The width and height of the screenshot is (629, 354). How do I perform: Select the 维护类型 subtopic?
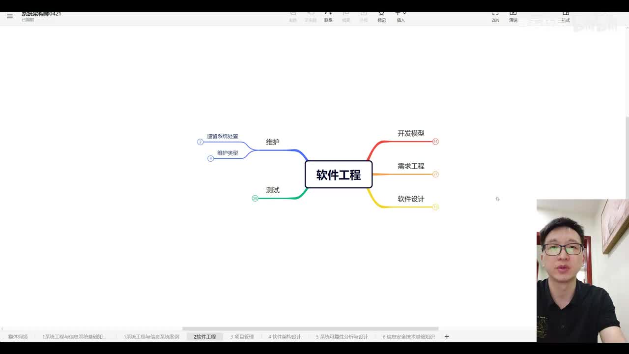[228, 153]
